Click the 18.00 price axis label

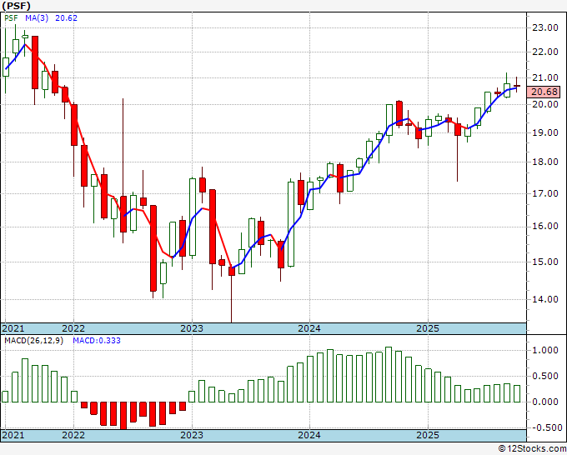coord(545,162)
